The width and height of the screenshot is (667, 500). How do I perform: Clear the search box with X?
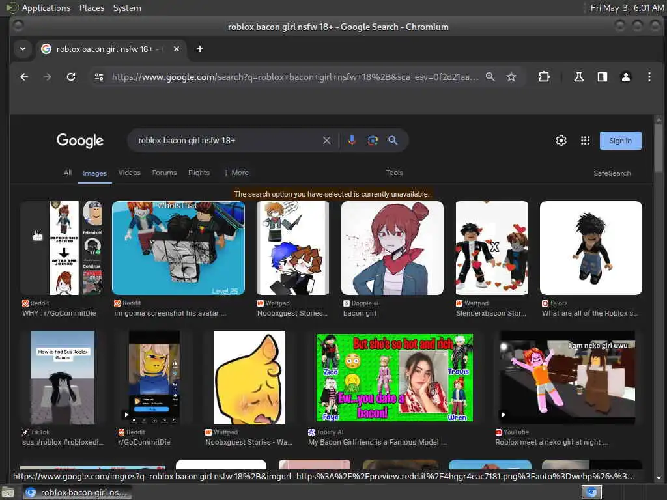coord(327,141)
